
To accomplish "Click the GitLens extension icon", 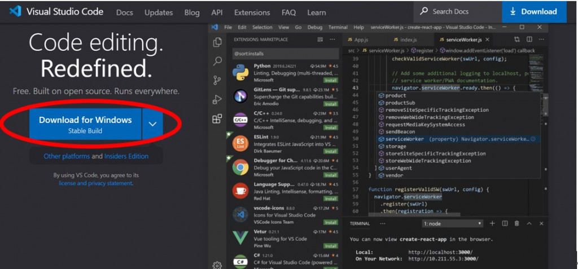I will pyautogui.click(x=240, y=96).
